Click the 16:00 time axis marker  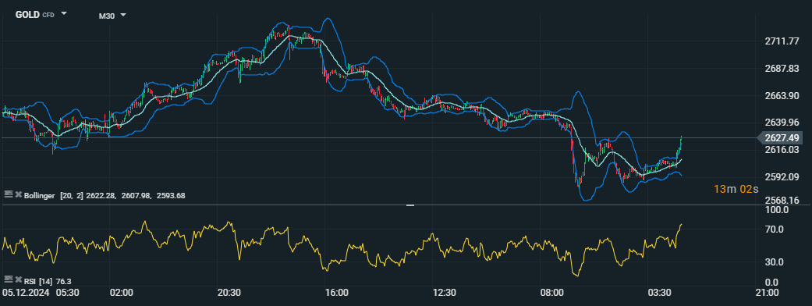coord(337,293)
